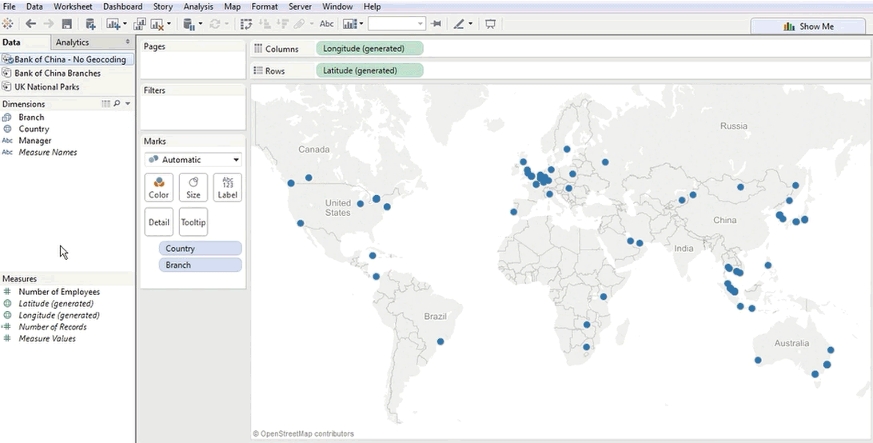Open the Fit view size combo box
Screen dimensions: 873x443
[x=397, y=24]
